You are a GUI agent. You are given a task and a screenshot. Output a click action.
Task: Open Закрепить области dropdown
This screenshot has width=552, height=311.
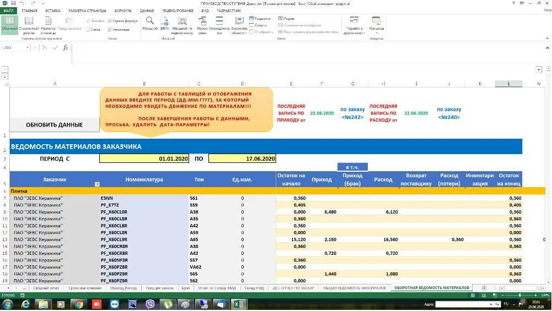(x=239, y=25)
